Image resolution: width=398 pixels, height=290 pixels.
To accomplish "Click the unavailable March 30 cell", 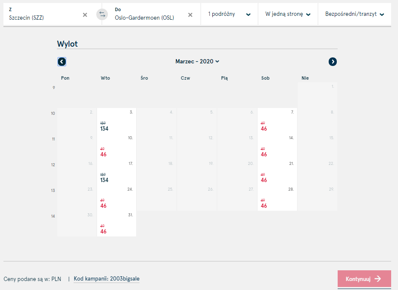I will click(x=77, y=224).
